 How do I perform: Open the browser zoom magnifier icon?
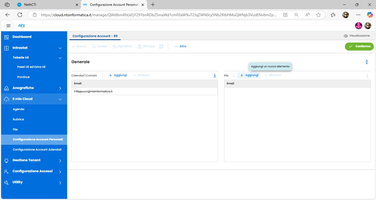296,15
